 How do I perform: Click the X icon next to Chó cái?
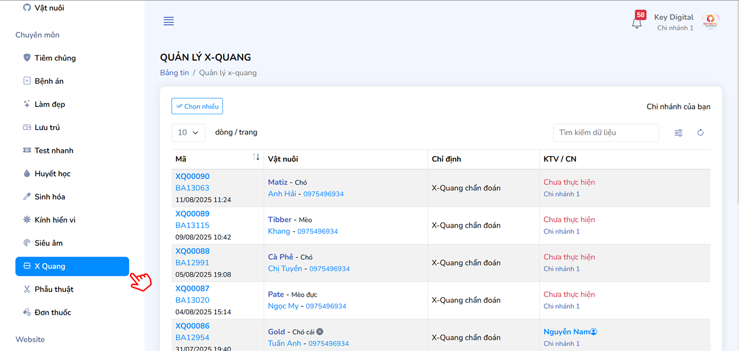(320, 332)
